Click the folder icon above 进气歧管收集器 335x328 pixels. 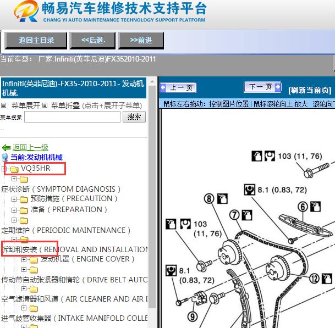[34, 309]
